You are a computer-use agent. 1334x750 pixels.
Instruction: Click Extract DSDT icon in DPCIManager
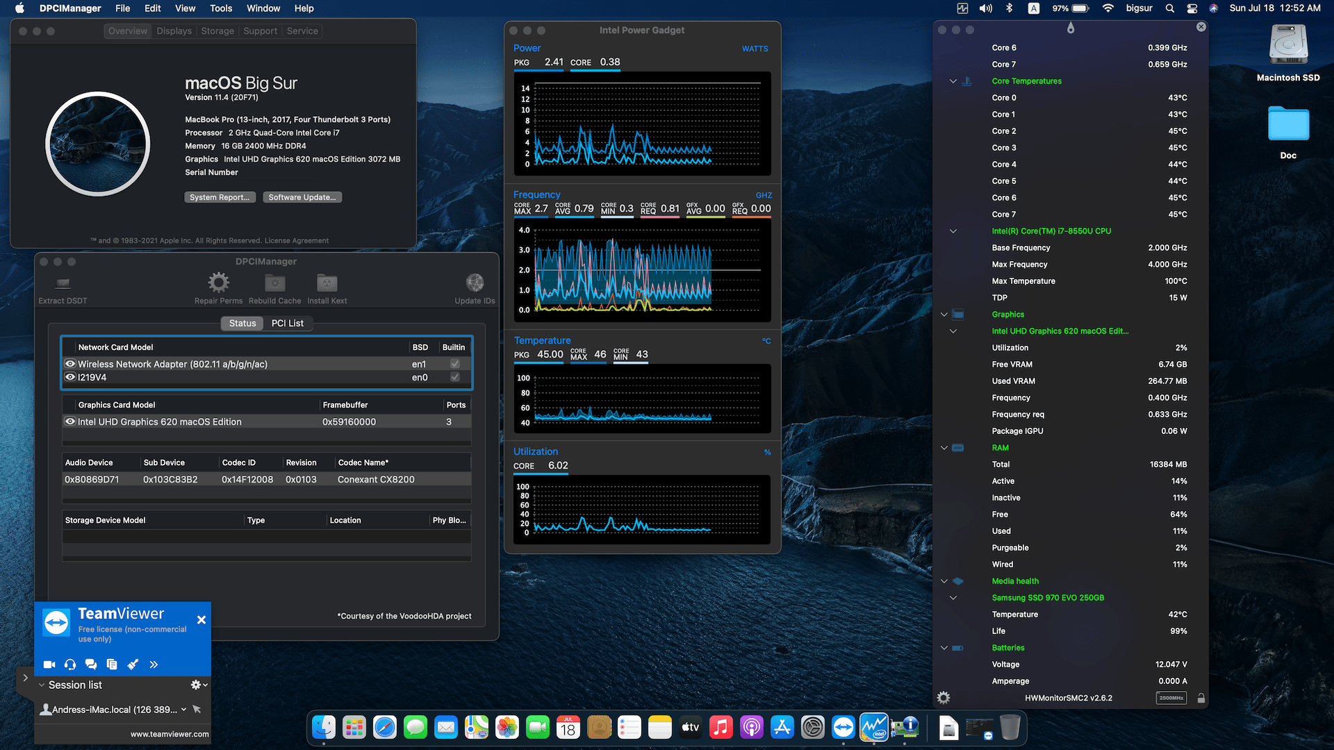[x=63, y=283]
